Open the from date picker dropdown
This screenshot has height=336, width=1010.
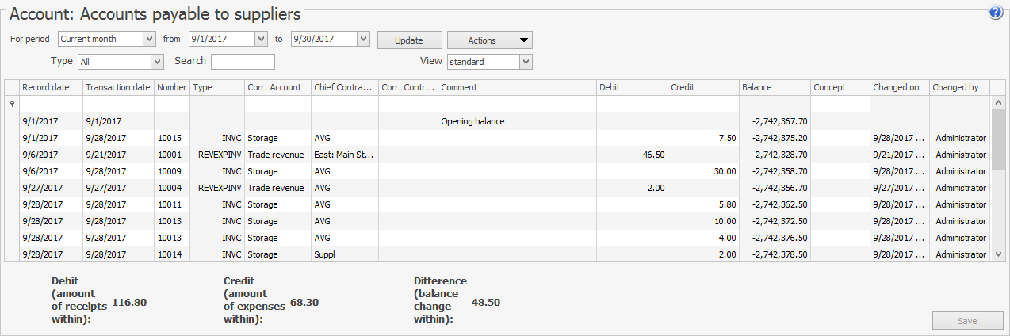261,39
